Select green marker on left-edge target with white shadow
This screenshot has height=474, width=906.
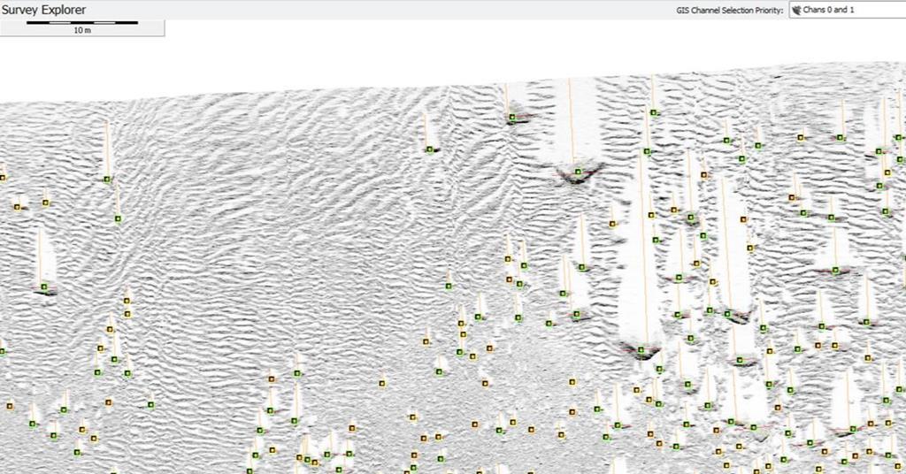tap(43, 287)
